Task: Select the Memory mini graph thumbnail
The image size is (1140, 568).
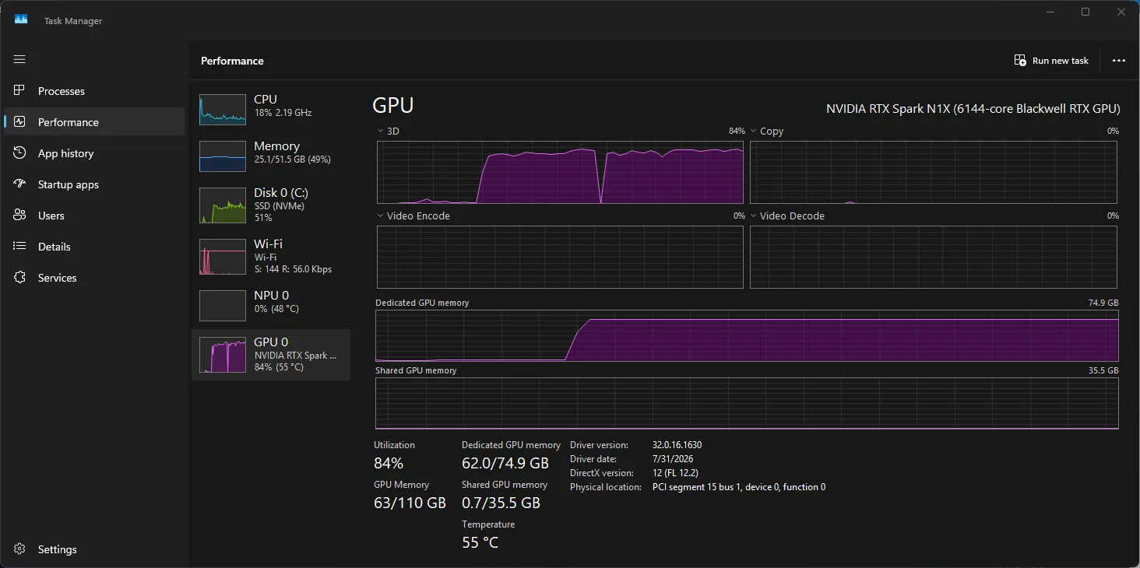Action: click(223, 156)
